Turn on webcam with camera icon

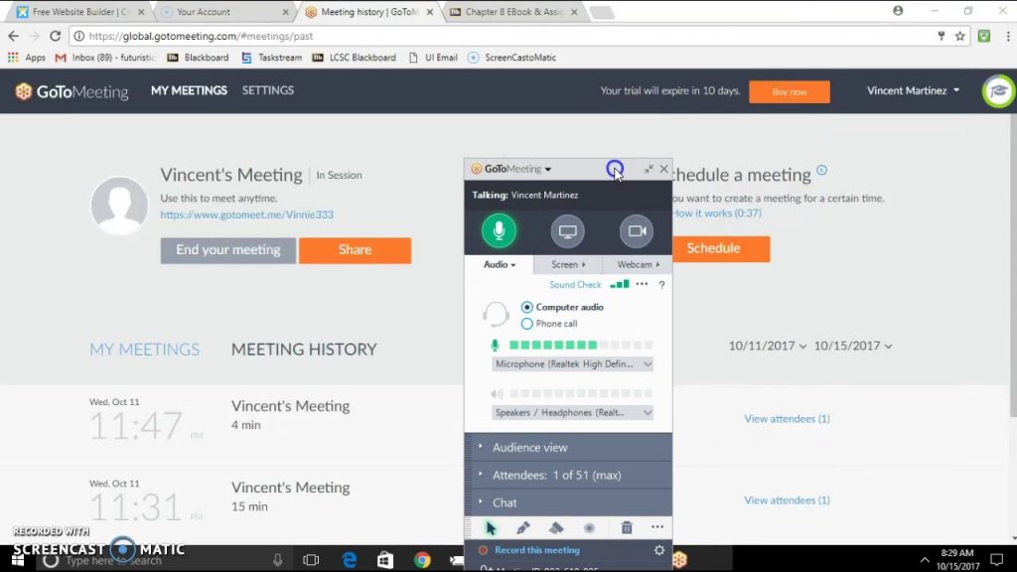click(x=637, y=230)
